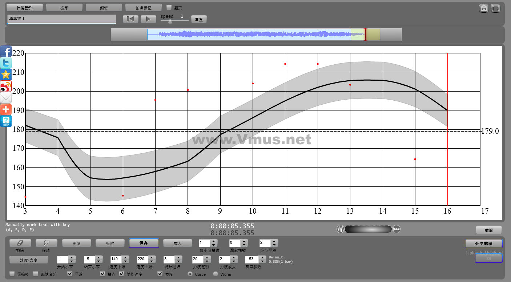Open the blue HELP icon in sidebar
The width and height of the screenshot is (511, 282).
point(6,121)
